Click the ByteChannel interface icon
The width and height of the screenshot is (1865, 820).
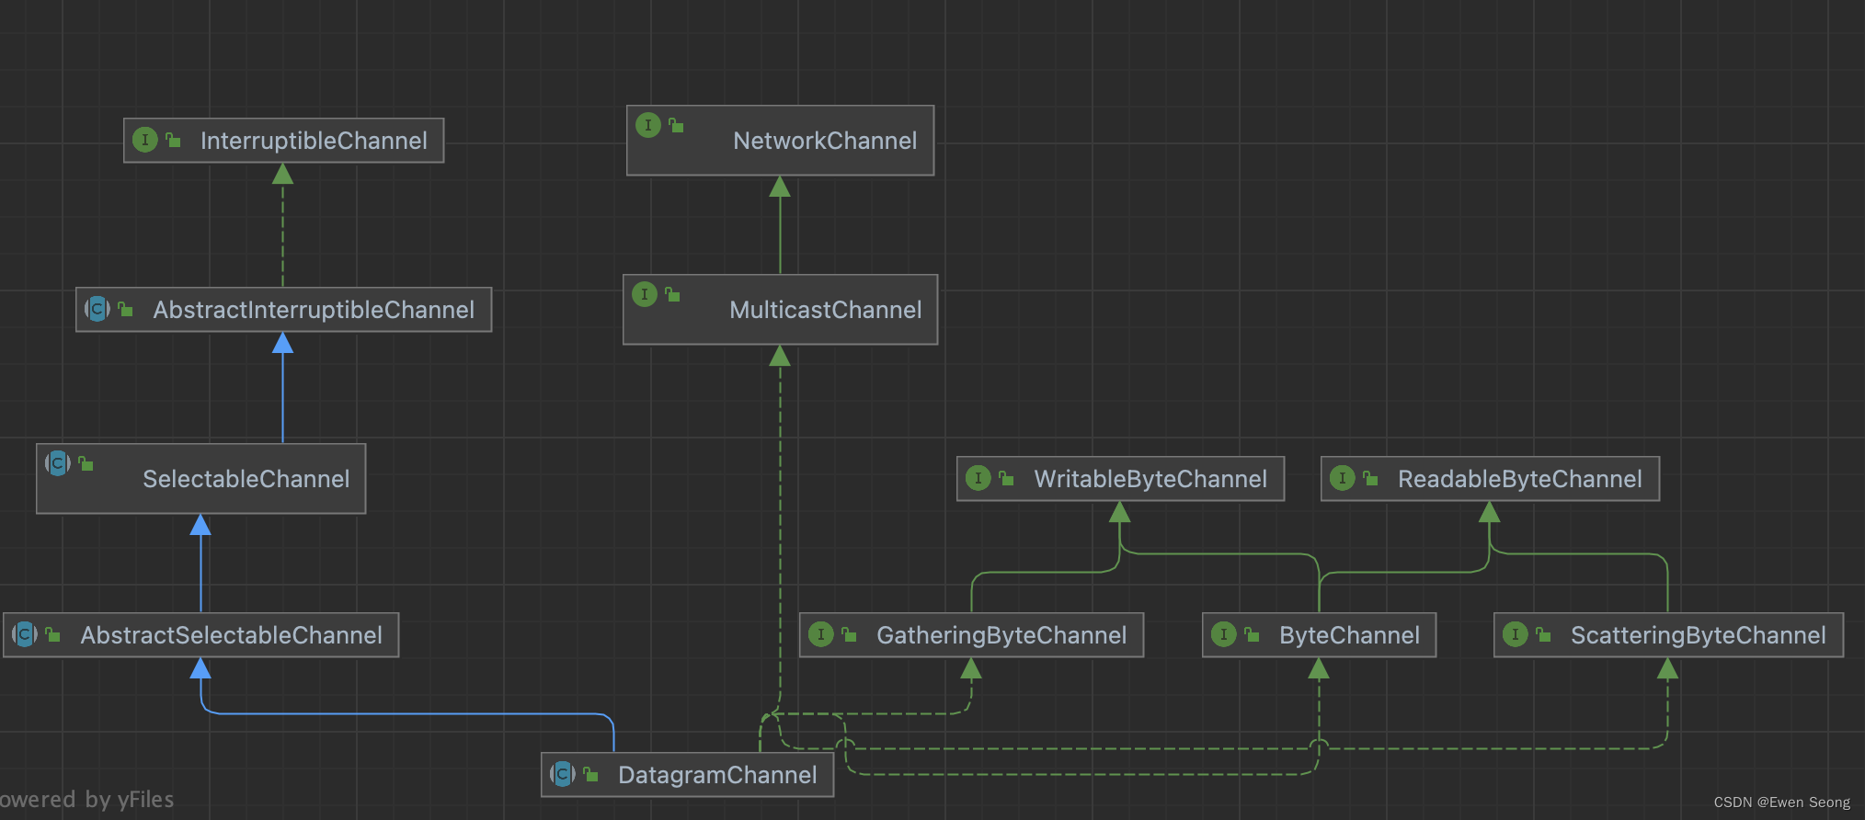pos(1224,634)
